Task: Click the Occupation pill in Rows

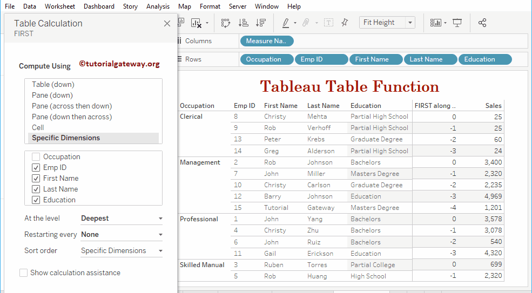Action: (x=267, y=59)
